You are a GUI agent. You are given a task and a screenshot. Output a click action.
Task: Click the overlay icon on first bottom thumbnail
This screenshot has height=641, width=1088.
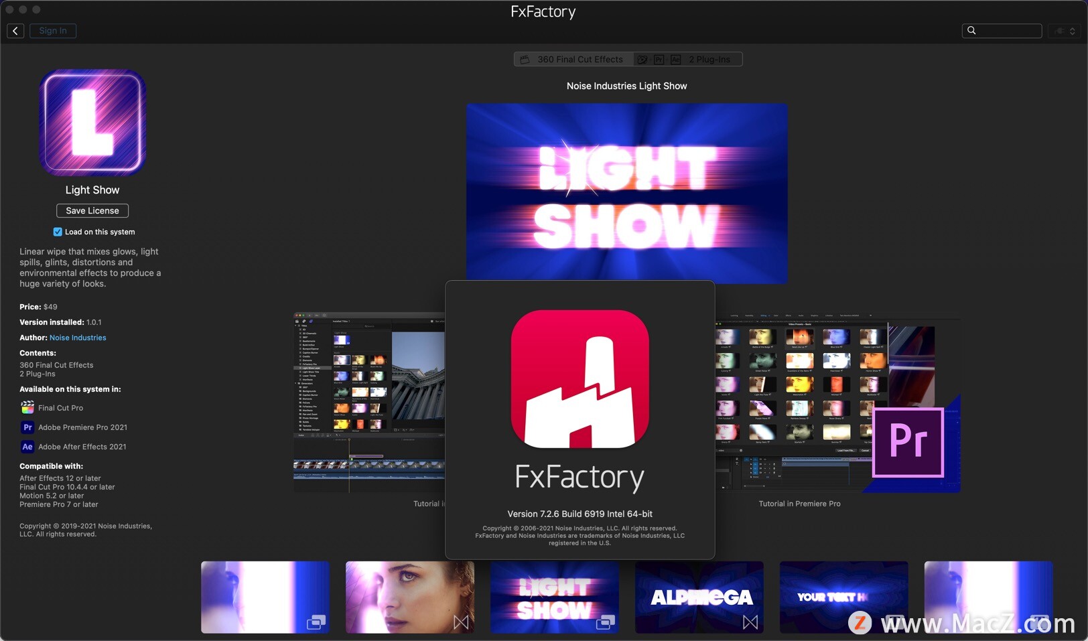point(316,622)
